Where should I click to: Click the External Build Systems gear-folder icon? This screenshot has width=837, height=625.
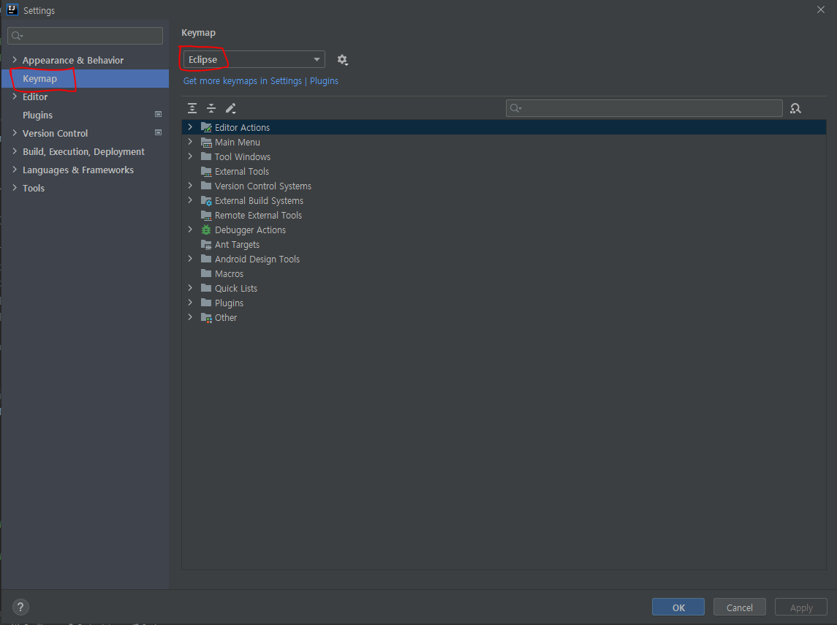(x=206, y=201)
